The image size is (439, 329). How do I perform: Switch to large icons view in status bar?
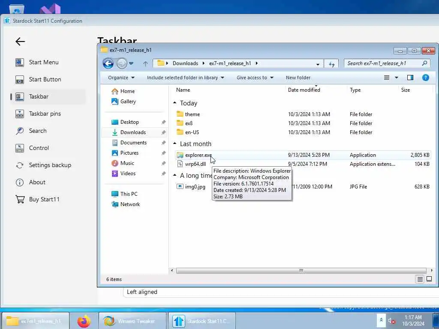[429, 279]
